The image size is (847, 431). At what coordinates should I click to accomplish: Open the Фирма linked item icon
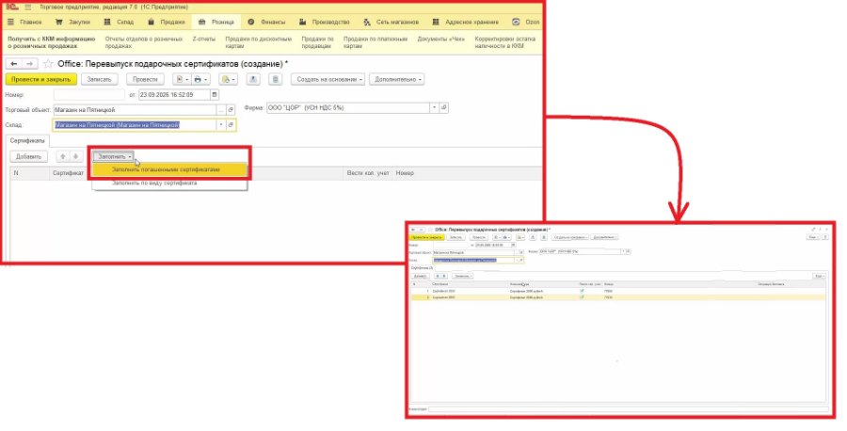click(443, 107)
